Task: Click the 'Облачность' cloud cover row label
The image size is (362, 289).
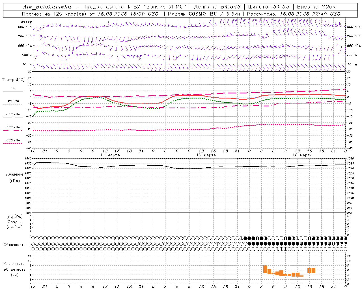Action: [x=14, y=245]
